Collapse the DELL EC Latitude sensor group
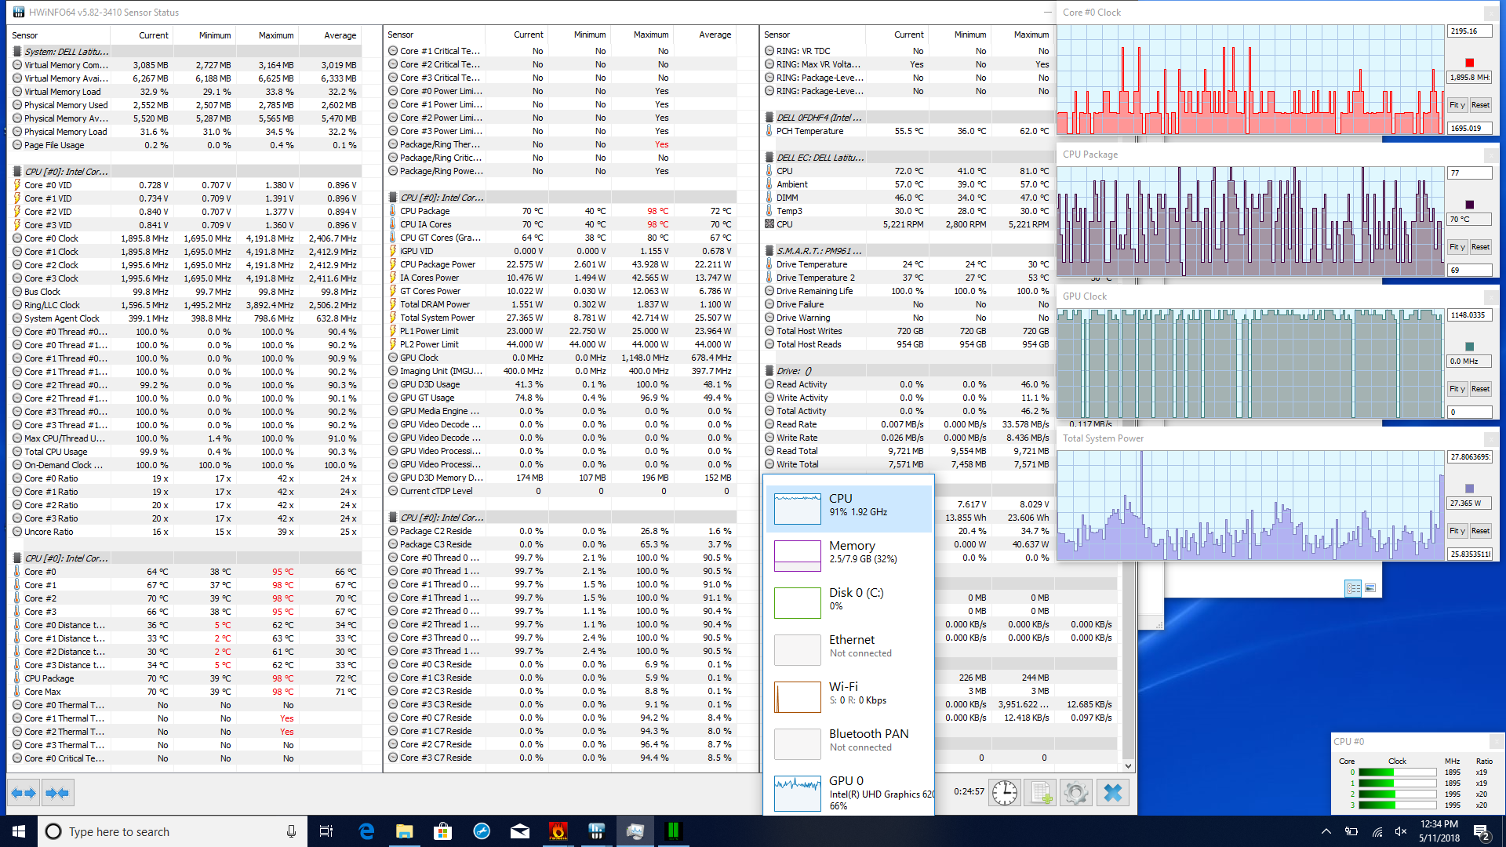Viewport: 1506px width, 847px height. point(820,158)
